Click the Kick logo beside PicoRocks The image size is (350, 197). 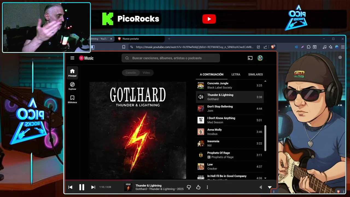(x=107, y=19)
